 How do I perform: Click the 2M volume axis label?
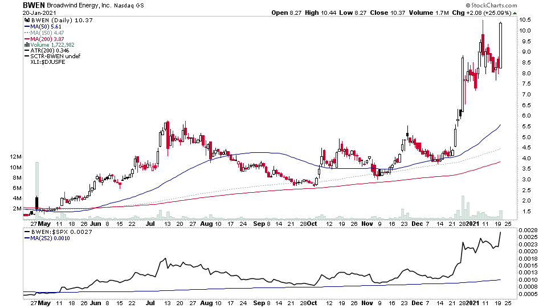pyautogui.click(x=17, y=209)
